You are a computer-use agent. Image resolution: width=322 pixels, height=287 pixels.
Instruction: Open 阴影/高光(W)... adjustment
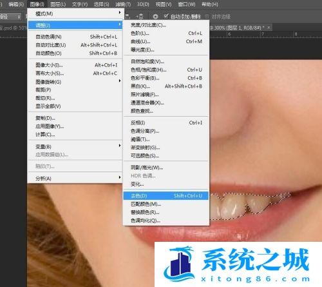166,168
